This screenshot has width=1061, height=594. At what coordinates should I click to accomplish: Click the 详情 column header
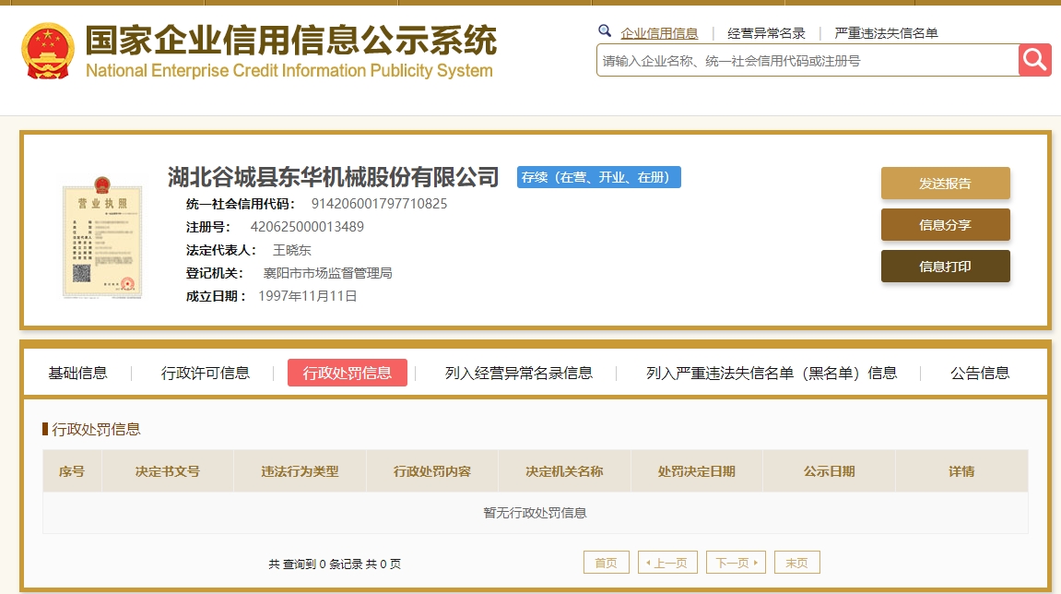tap(961, 470)
